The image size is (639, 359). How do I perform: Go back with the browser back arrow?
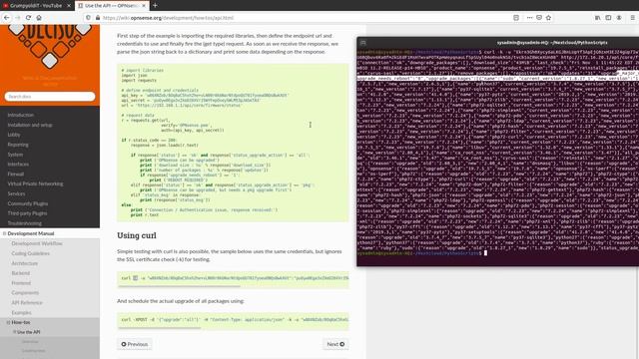pyautogui.click(x=7, y=18)
